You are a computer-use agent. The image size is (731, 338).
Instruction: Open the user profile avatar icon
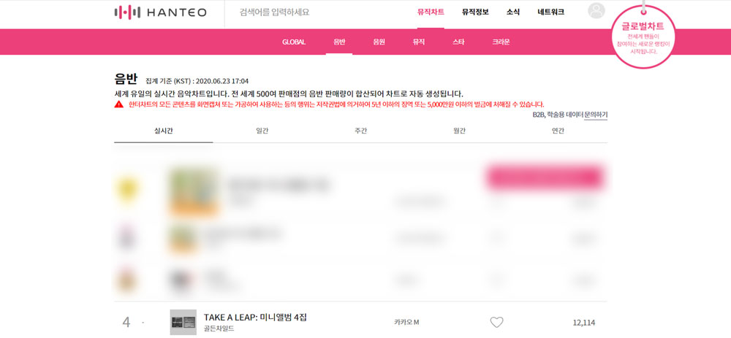click(596, 11)
